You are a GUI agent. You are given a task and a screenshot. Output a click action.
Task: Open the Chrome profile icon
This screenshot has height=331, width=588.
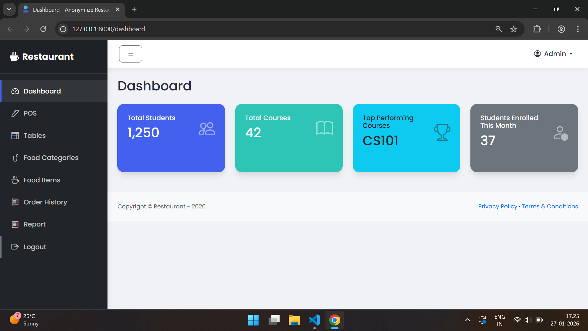coord(561,29)
